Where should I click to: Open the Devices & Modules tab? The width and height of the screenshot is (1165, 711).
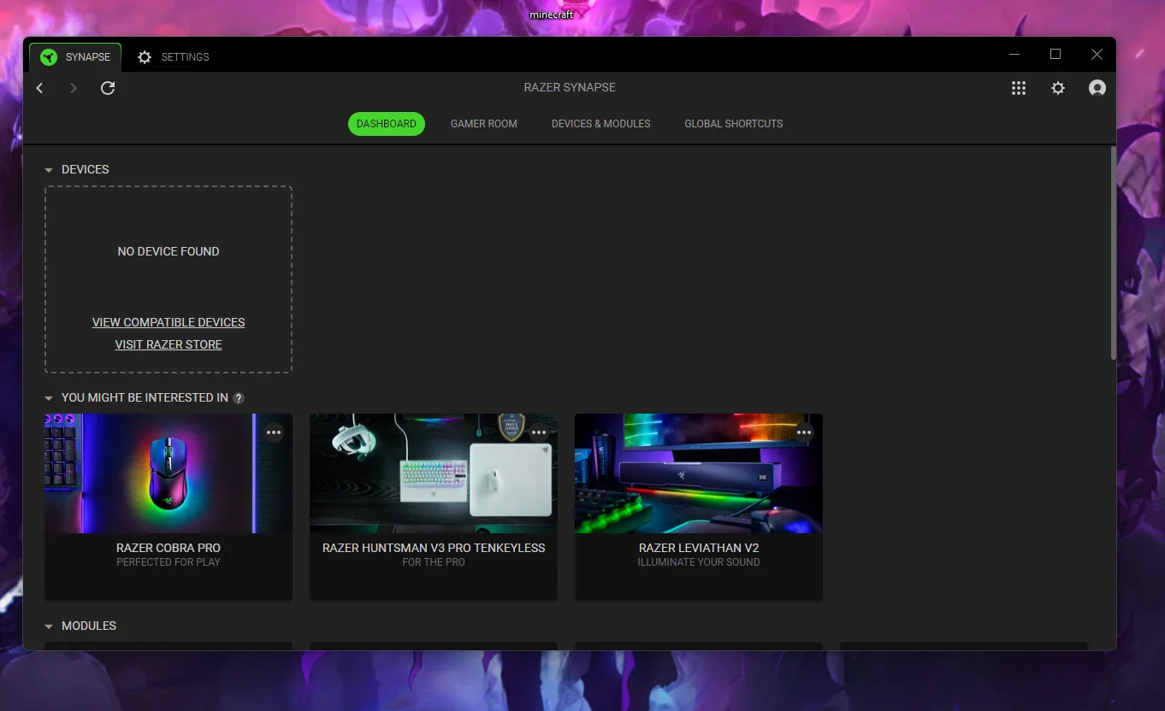(601, 124)
